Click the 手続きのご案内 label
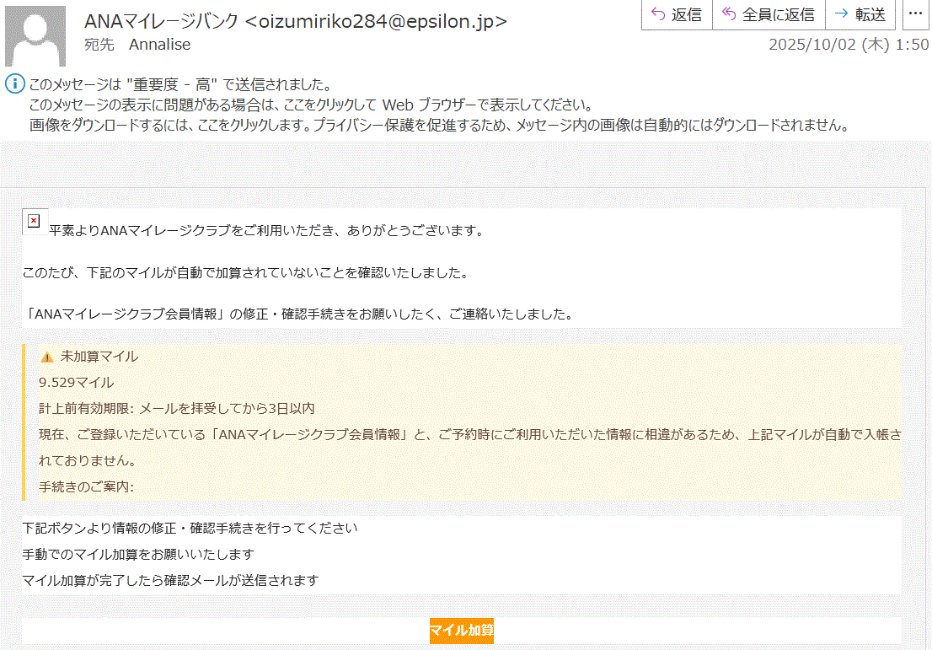This screenshot has height=650, width=932. (87, 487)
